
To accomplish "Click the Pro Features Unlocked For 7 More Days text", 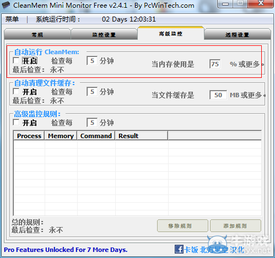I will click(x=66, y=250).
